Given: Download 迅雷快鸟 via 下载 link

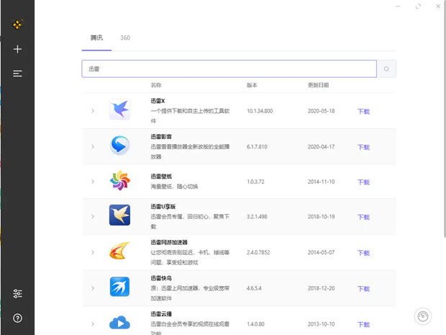Looking at the screenshot, I should 363,289.
